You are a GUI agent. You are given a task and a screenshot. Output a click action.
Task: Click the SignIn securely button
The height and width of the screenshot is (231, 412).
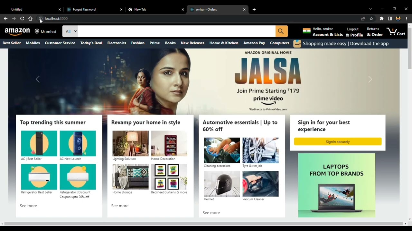click(338, 141)
